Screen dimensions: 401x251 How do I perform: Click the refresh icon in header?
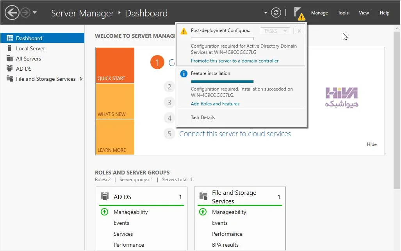276,12
